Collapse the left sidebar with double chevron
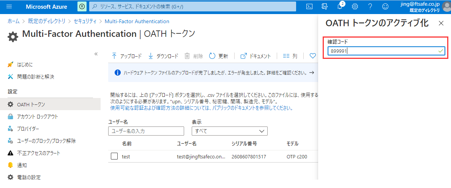Image resolution: width=451 pixels, height=188 pixels. (x=96, y=54)
